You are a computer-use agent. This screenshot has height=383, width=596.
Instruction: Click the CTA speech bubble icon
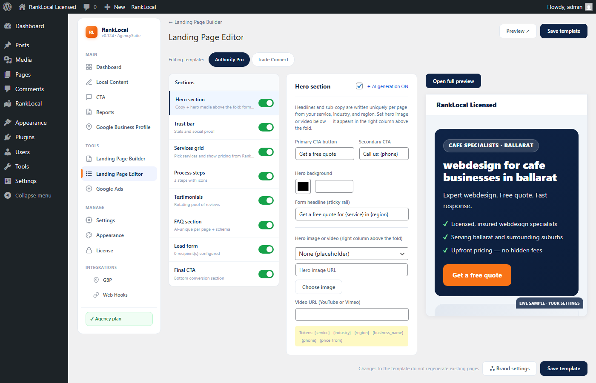point(89,97)
